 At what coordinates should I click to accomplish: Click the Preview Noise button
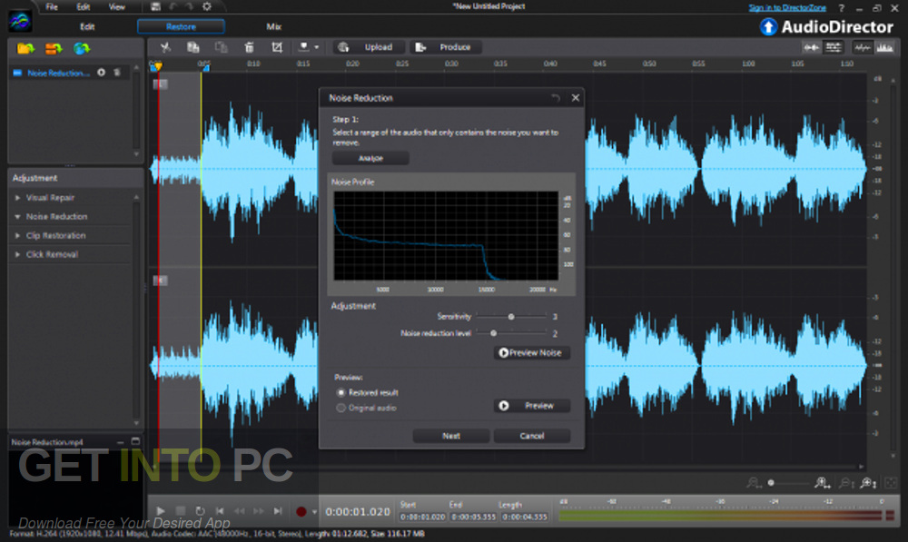(x=532, y=352)
